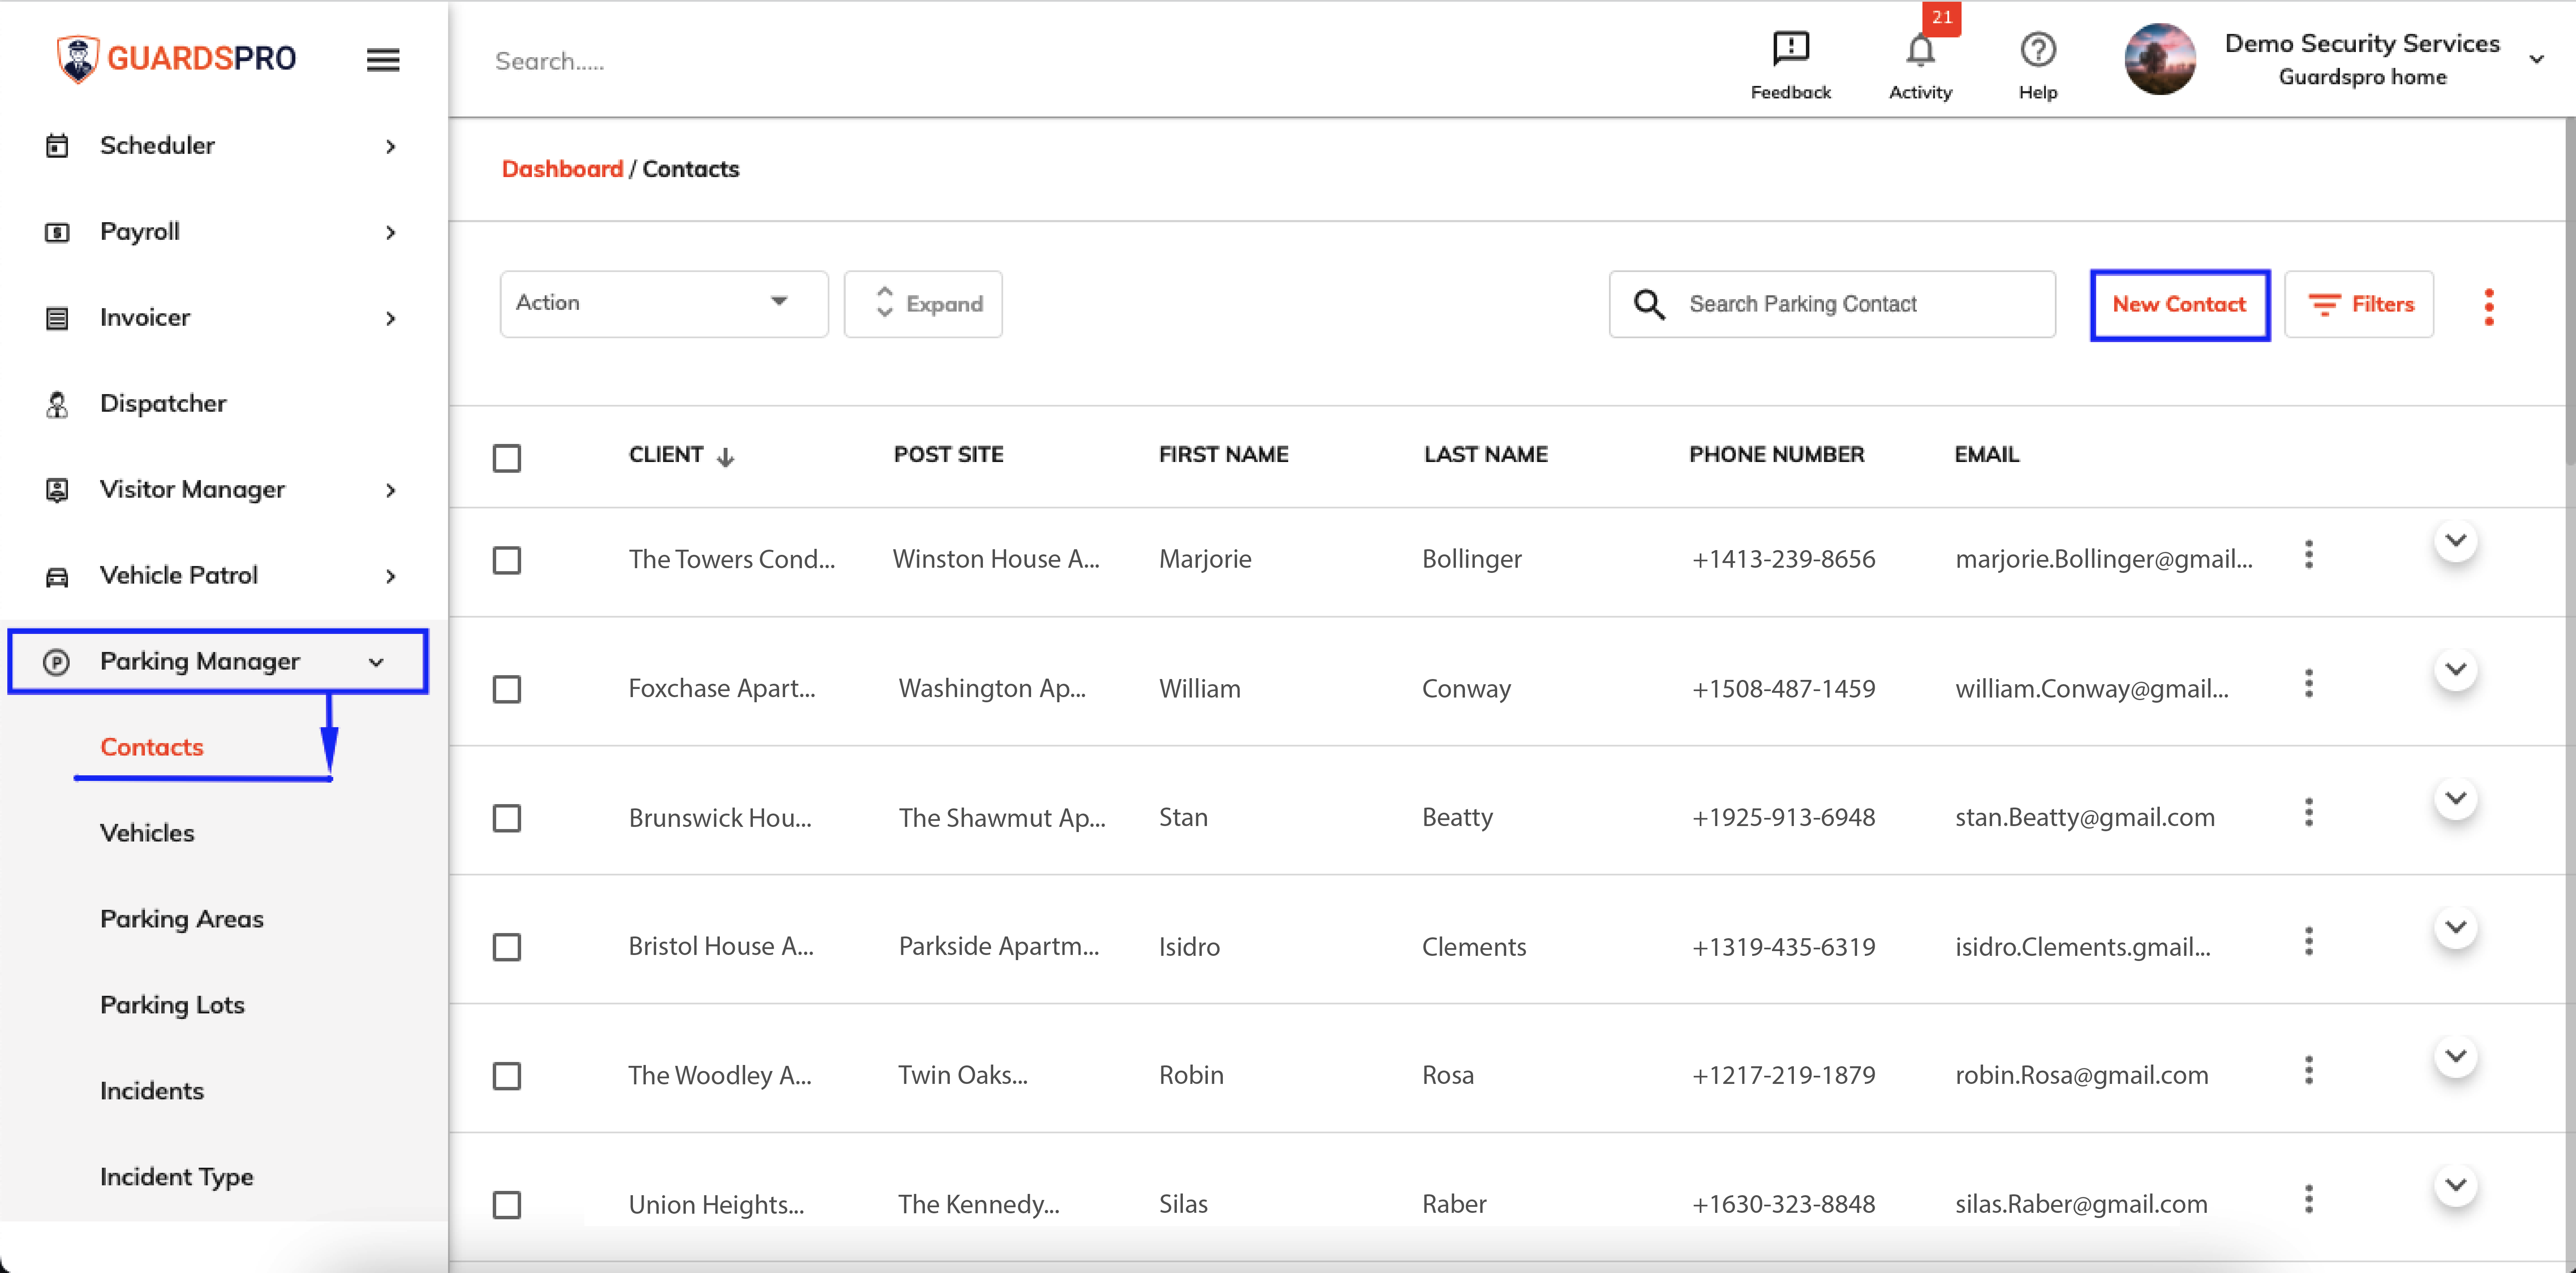Viewport: 2576px width, 1273px height.
Task: Expand the Vehicle Patrol submenu arrow
Action: [391, 577]
